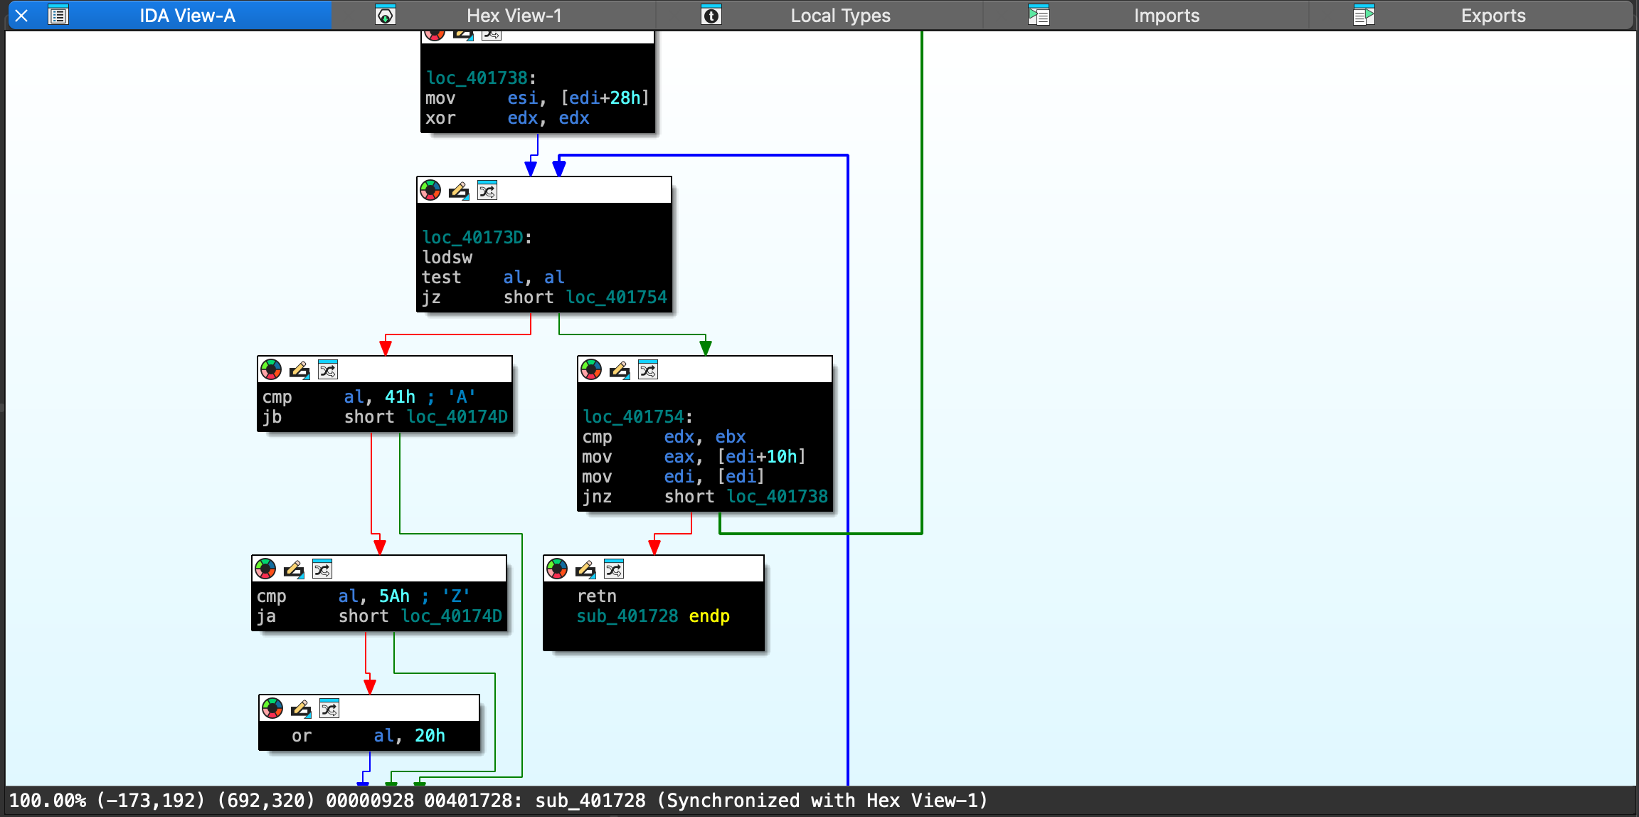The image size is (1639, 817).
Task: Click the Hex View-1 tab icon
Action: (386, 15)
